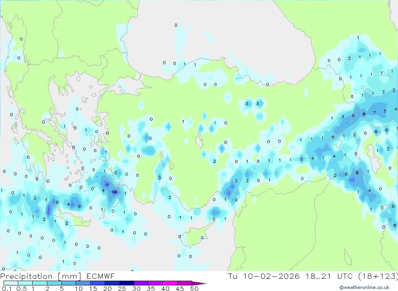Screen dimensions: 398x291
Task: Pick the 10–15 mm legend color swatch
Action: pyautogui.click(x=83, y=283)
